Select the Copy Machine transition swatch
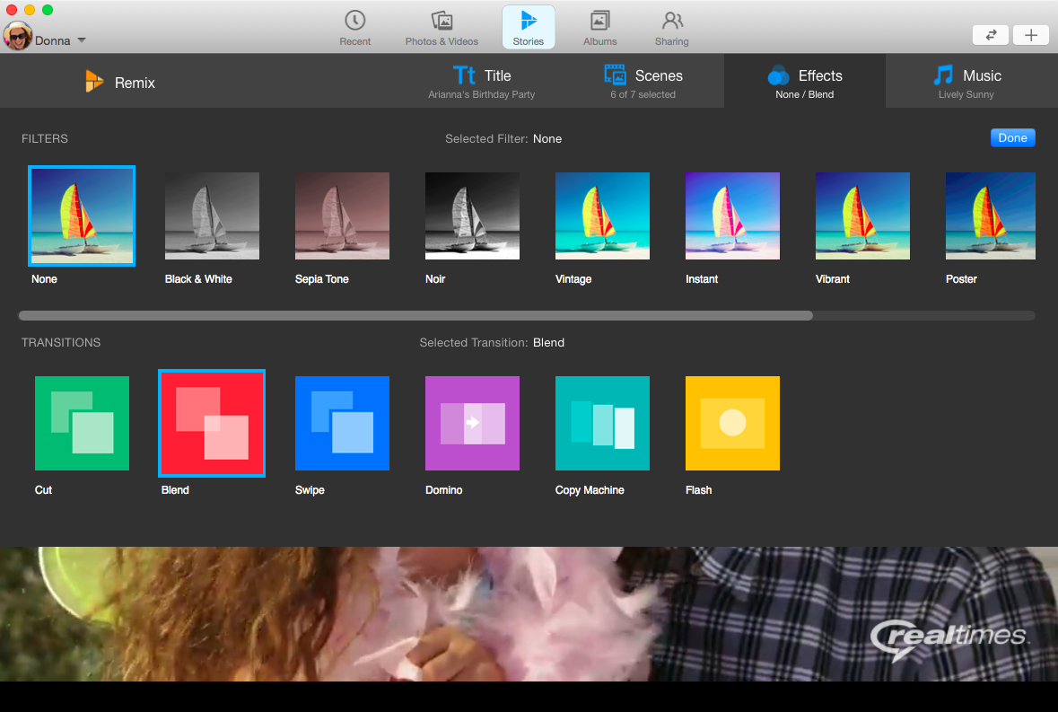This screenshot has width=1058, height=712. [602, 423]
